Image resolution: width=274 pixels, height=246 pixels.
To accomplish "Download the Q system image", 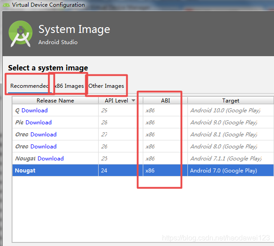I will click(34, 110).
